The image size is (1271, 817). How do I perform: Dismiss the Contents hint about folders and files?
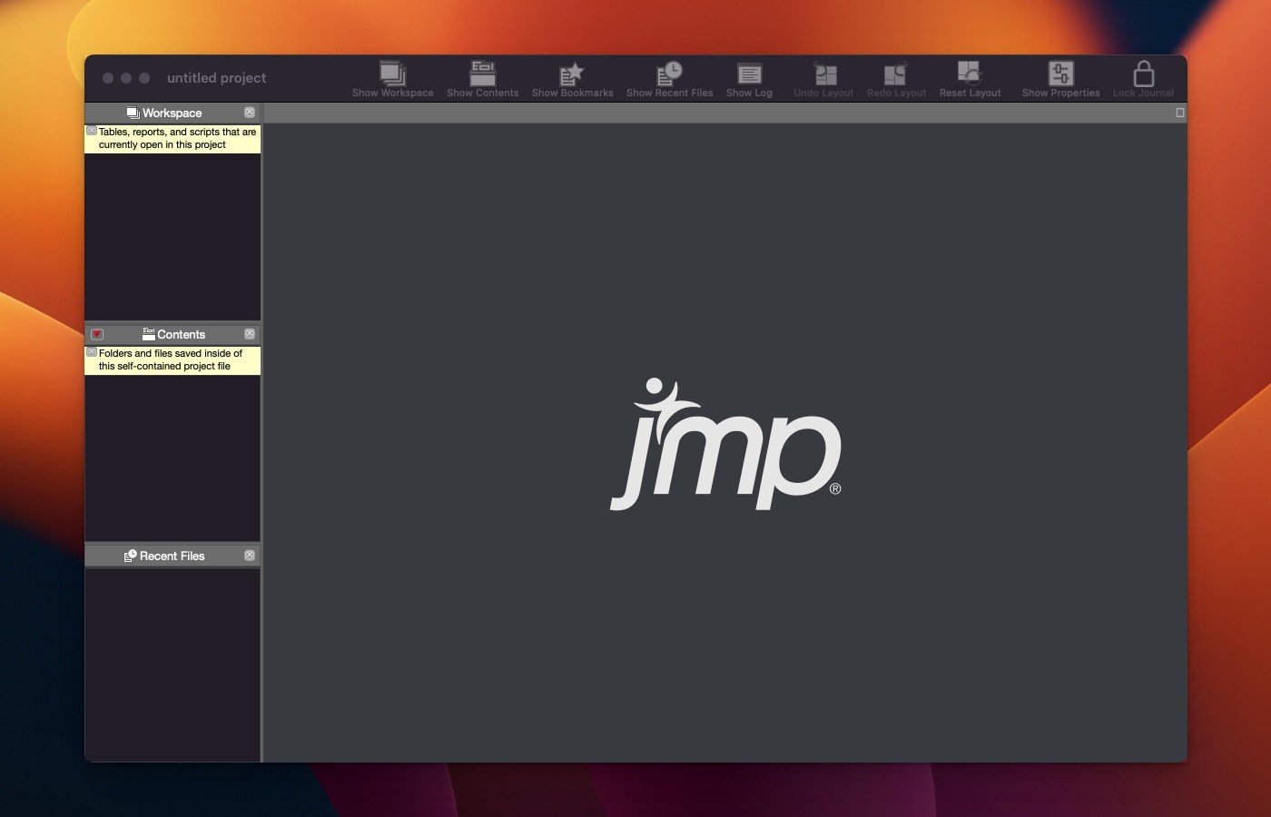(x=92, y=352)
